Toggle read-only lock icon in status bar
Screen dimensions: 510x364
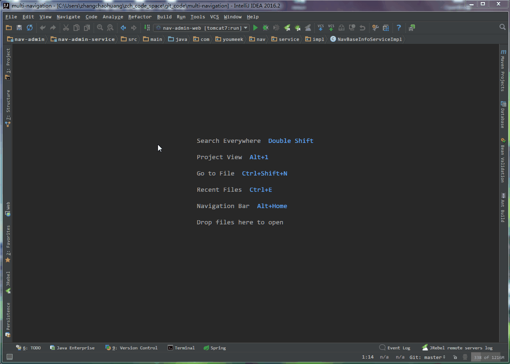[x=455, y=357]
